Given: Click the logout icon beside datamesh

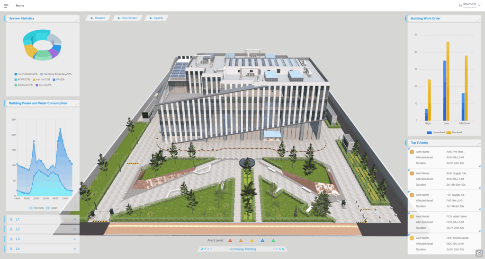Looking at the screenshot, I should pyautogui.click(x=460, y=5).
